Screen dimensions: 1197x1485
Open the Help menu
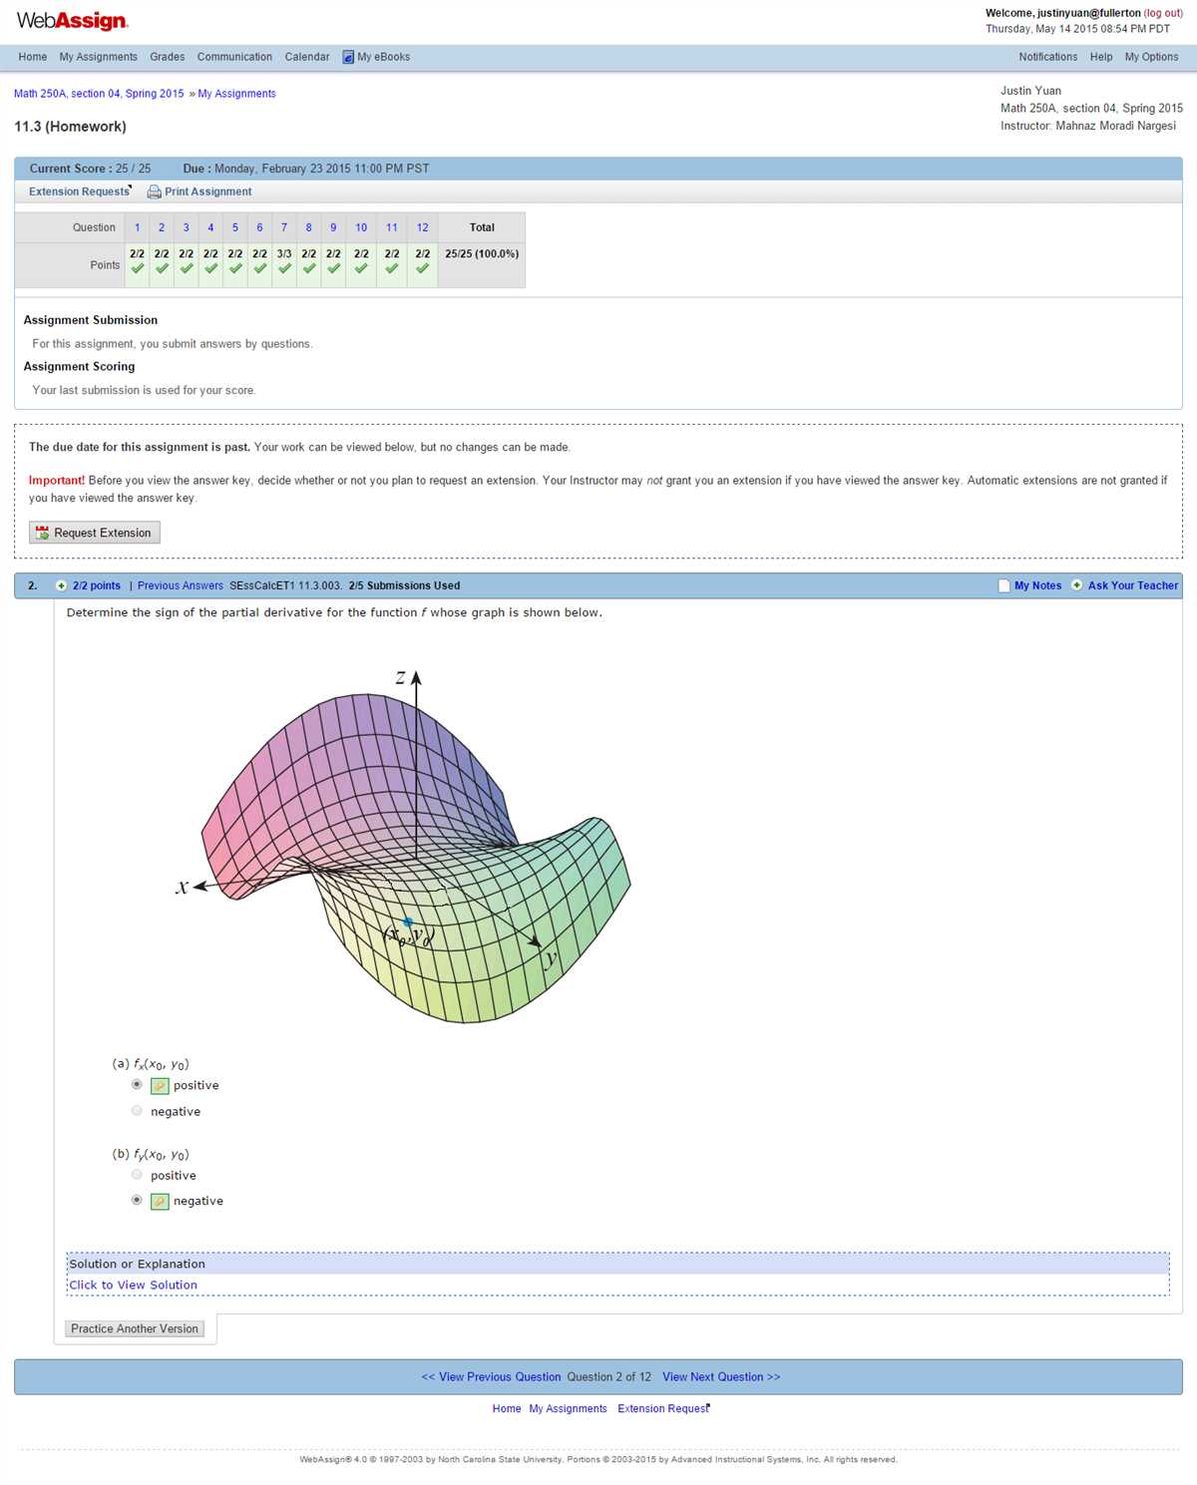pyautogui.click(x=1101, y=57)
